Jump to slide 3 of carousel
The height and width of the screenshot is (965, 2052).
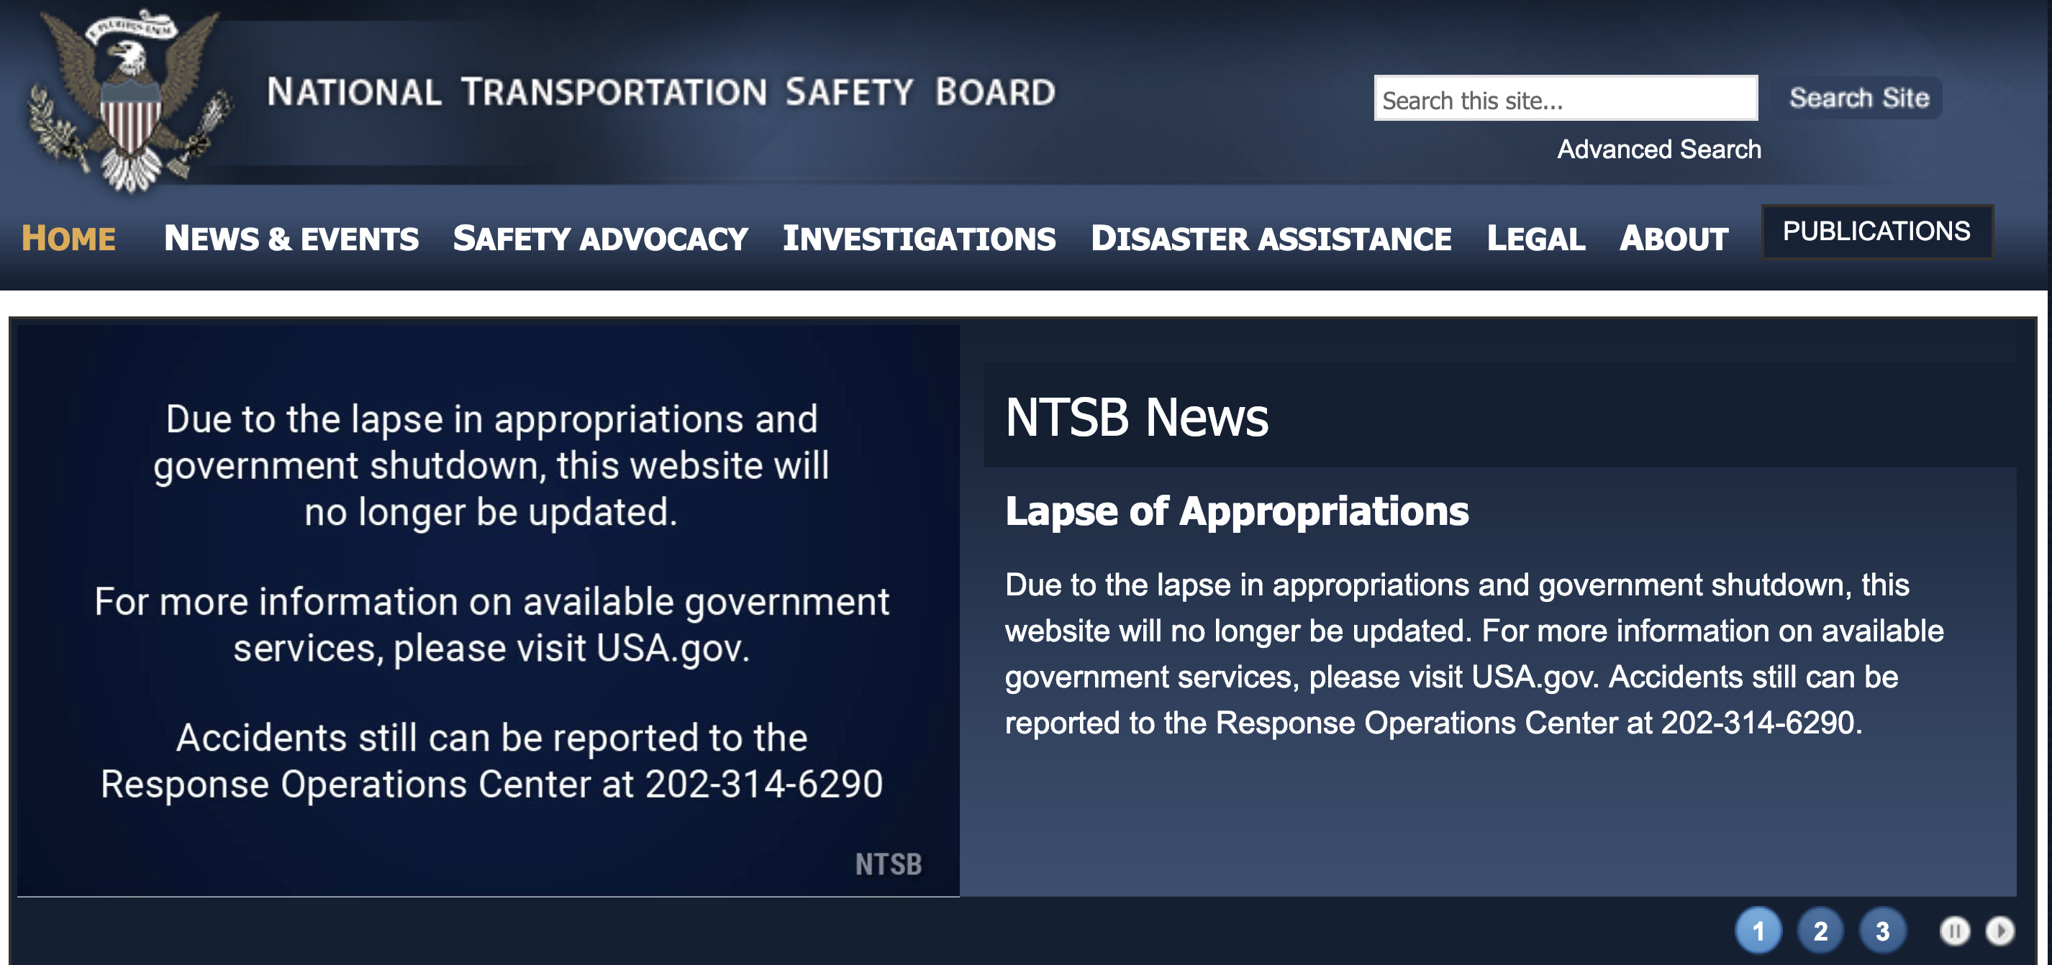(x=1882, y=930)
